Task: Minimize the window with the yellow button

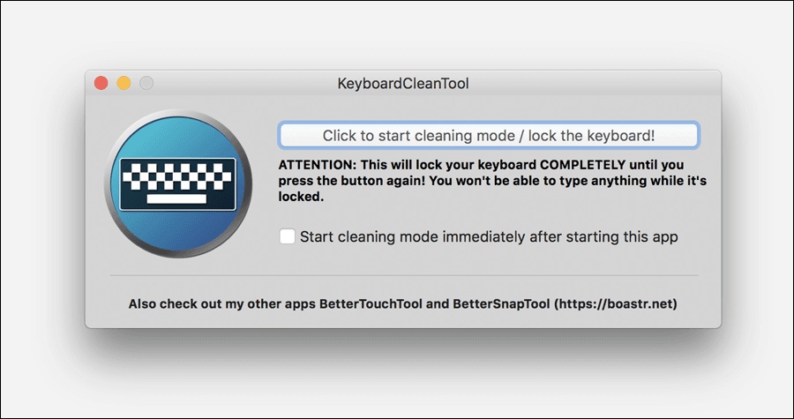Action: pyautogui.click(x=124, y=83)
